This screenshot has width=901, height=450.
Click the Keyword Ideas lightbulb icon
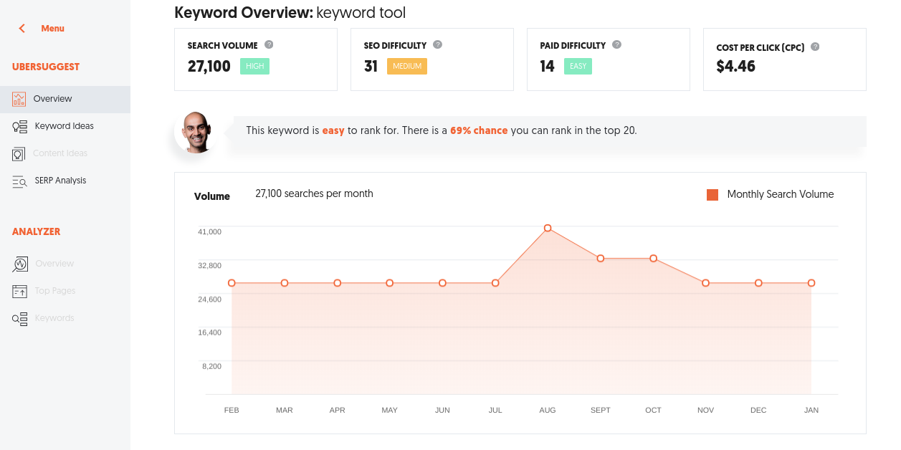20,127
